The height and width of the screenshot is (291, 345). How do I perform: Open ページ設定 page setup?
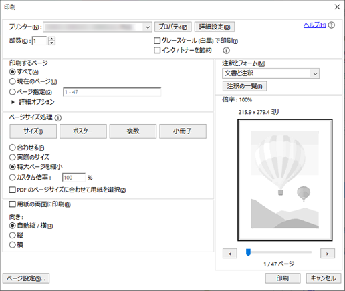[26, 278]
